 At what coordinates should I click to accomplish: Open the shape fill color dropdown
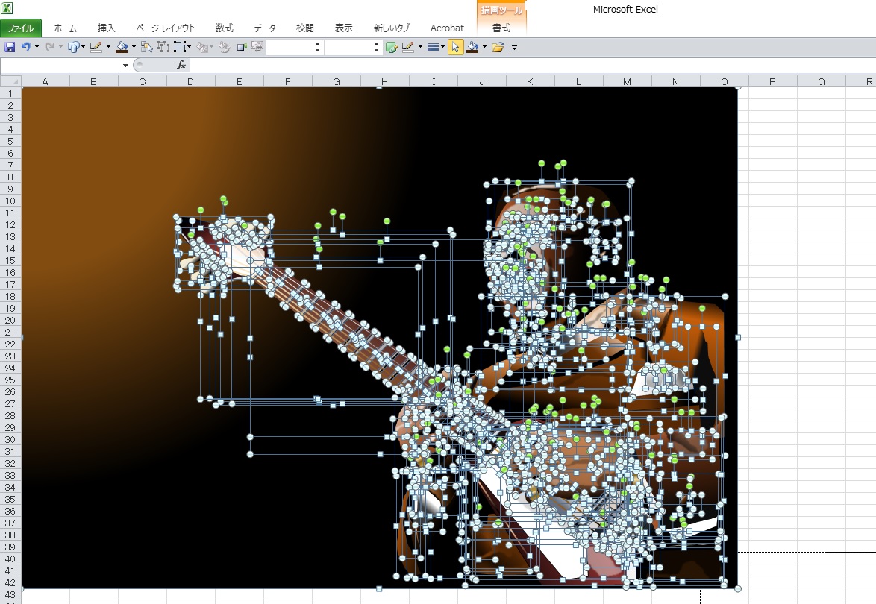point(134,48)
